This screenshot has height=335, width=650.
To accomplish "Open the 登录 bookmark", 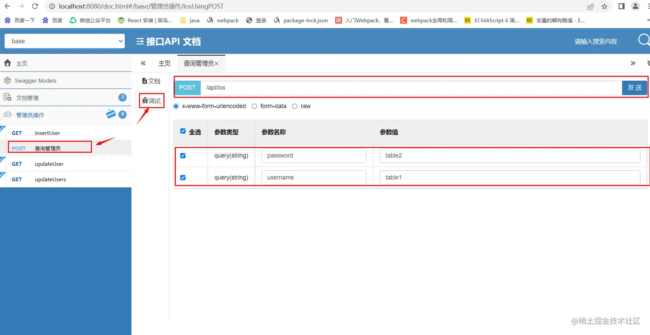I will point(256,20).
